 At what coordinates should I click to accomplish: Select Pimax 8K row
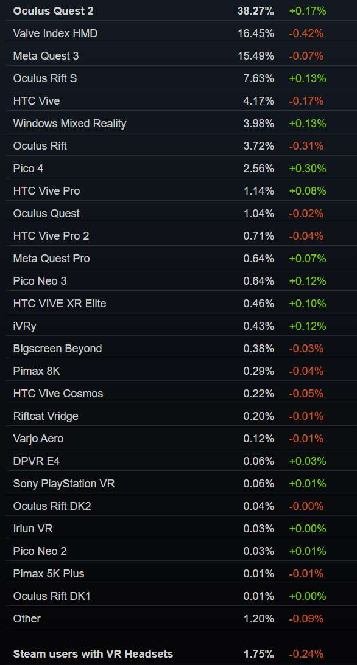pos(182,371)
